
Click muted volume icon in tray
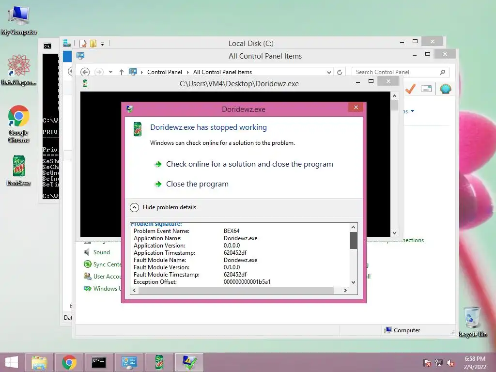[450, 363]
